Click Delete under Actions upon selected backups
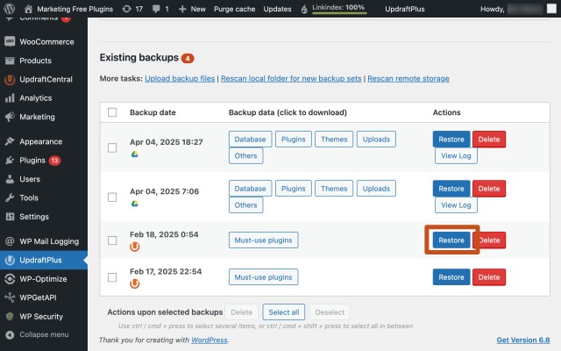The image size is (561, 351). coord(242,312)
